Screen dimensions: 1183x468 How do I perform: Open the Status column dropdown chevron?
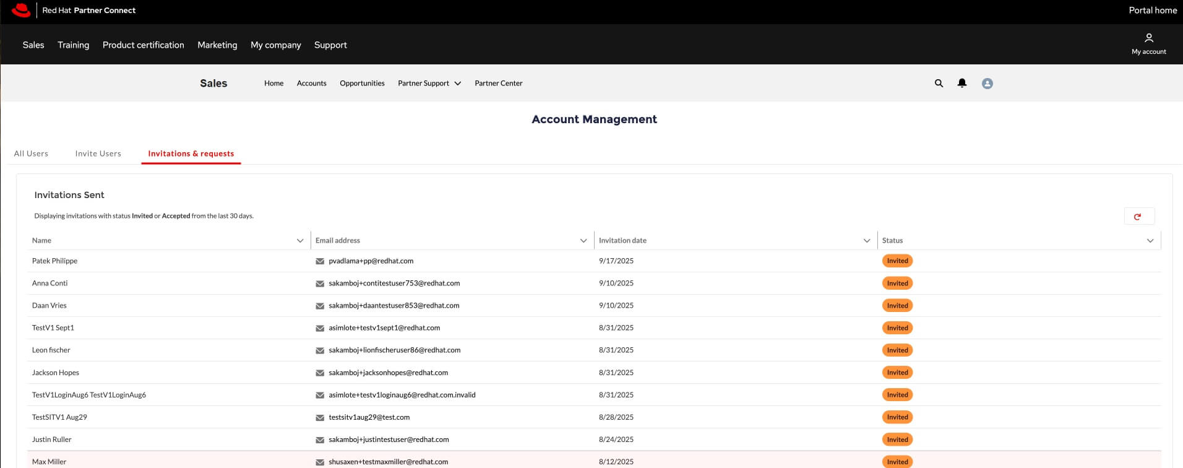[1150, 241]
